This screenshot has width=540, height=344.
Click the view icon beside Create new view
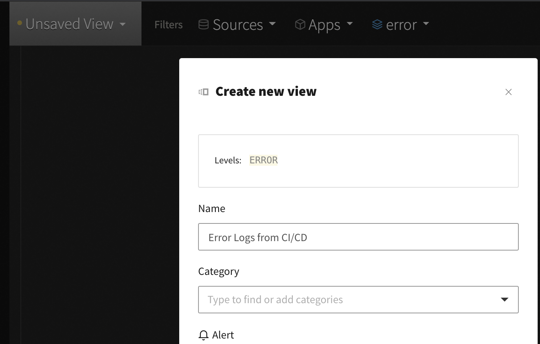(204, 92)
